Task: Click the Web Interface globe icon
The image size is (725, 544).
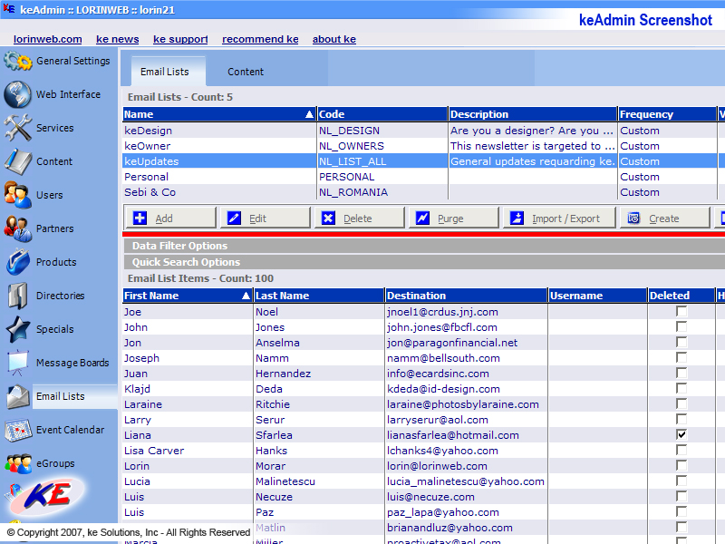Action: 17,94
